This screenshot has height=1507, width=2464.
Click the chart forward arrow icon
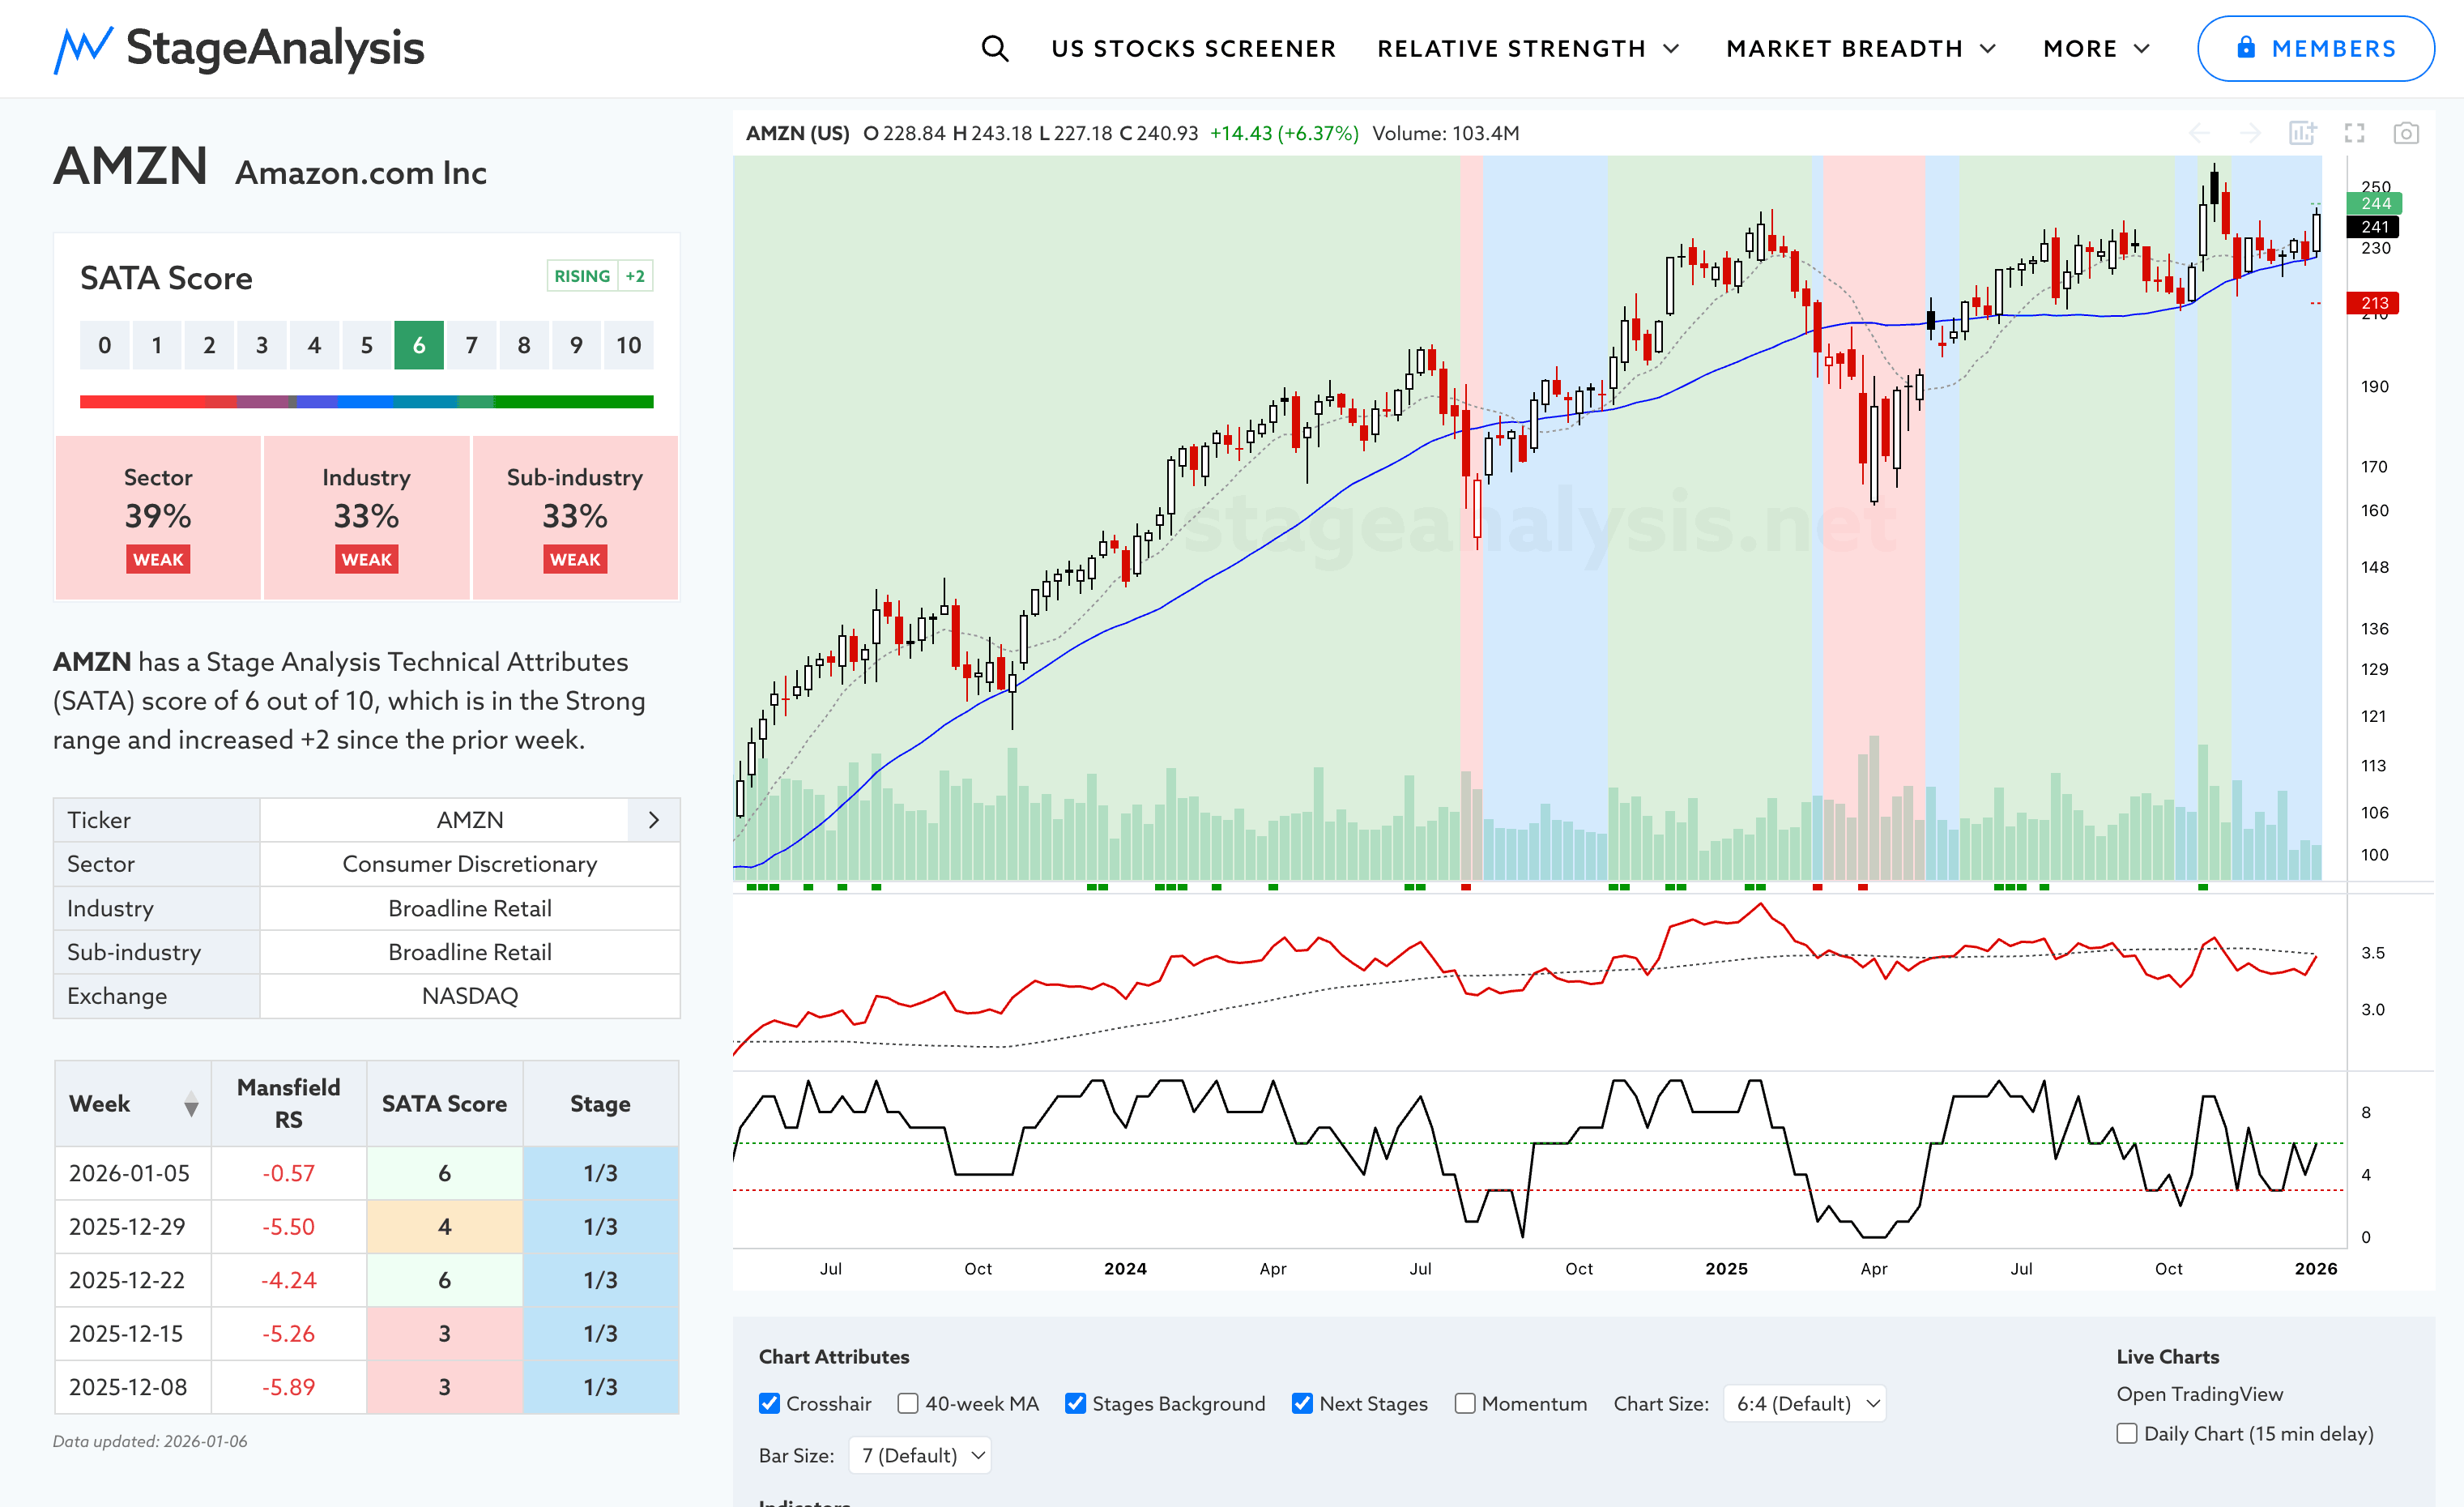point(2250,133)
